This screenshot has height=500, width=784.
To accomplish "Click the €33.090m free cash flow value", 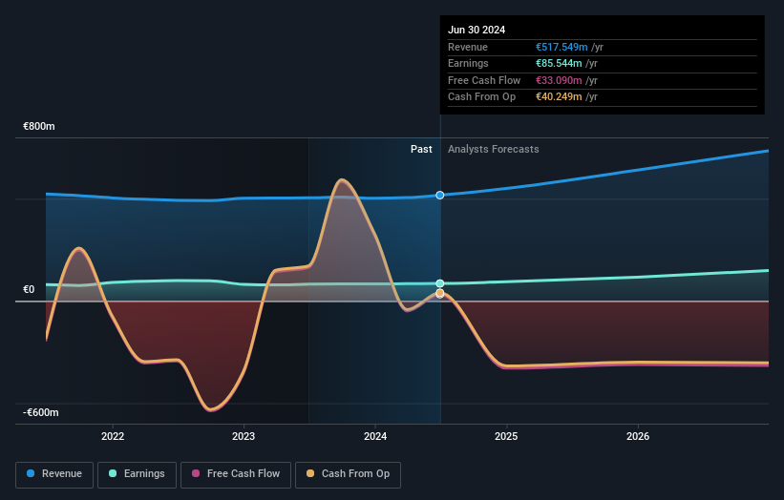I will pyautogui.click(x=559, y=80).
